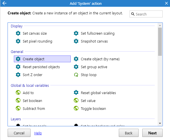This screenshot has height=140, width=170.
Task: Click the scrollbar down arrow in the action list
Action: [x=160, y=123]
